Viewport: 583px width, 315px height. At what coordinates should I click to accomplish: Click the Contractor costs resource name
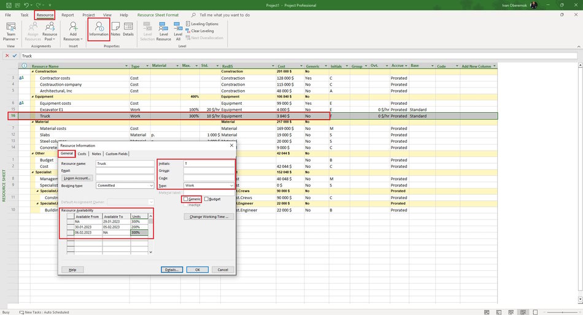[x=55, y=78]
